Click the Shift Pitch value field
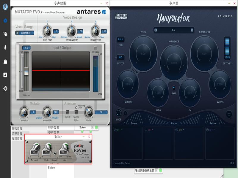 (56, 31)
